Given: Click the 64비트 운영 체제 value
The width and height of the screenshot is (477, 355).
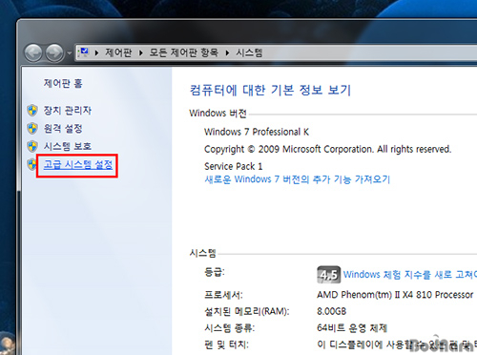Looking at the screenshot, I should pyautogui.click(x=352, y=328).
